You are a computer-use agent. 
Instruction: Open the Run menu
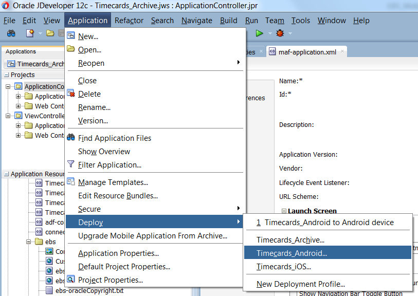coord(251,21)
